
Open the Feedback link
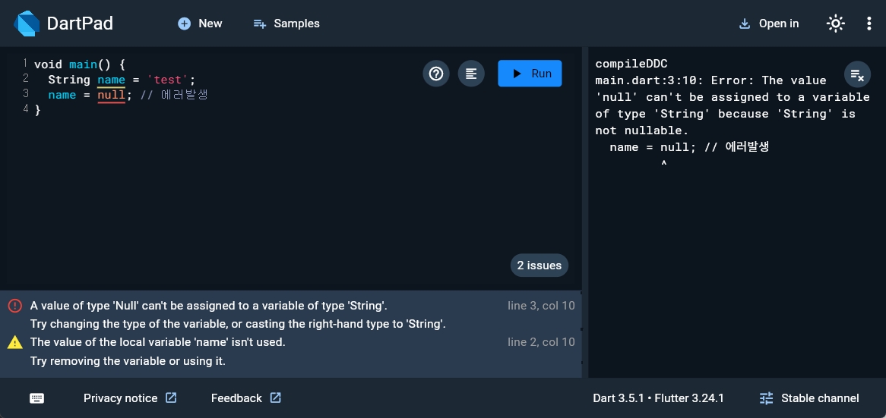(x=245, y=398)
